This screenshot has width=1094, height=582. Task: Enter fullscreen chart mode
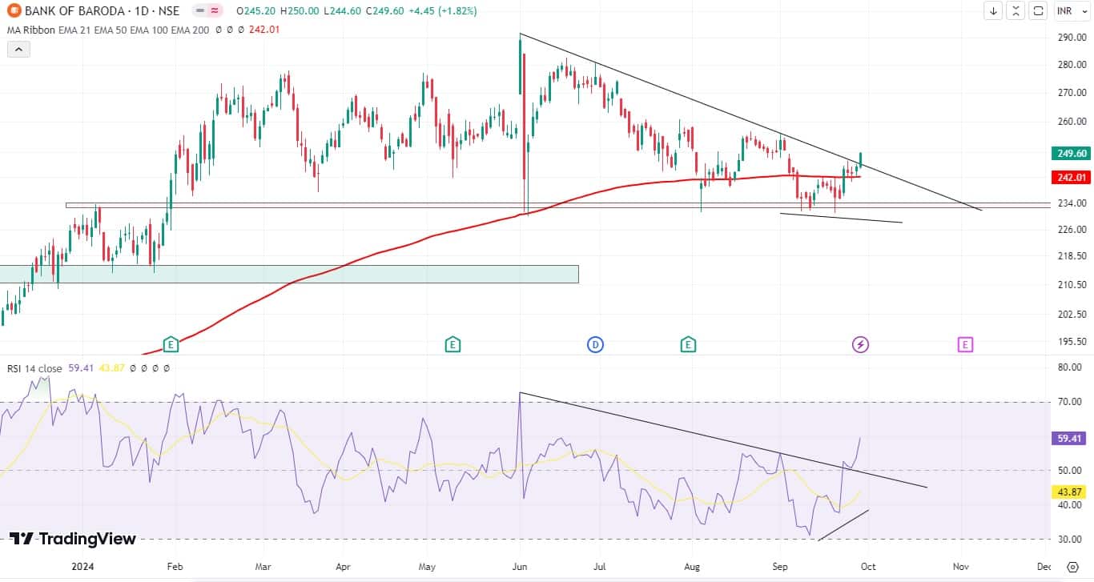1038,11
